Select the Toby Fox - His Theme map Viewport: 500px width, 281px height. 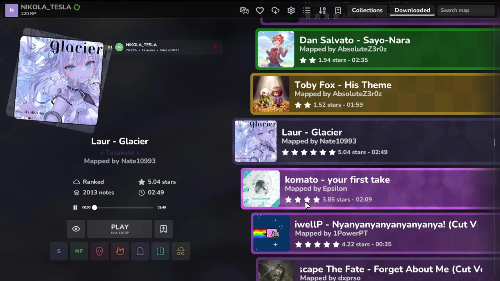(x=375, y=94)
